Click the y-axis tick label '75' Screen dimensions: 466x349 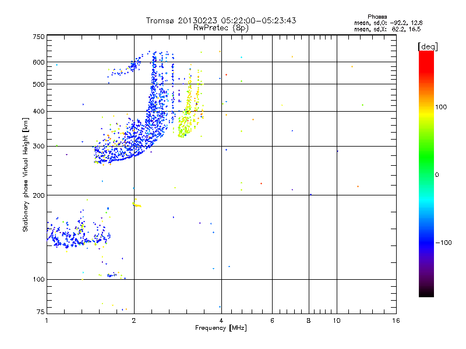tap(41, 312)
